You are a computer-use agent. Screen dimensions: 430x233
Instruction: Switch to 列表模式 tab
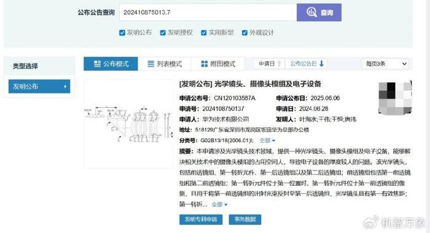(165, 64)
